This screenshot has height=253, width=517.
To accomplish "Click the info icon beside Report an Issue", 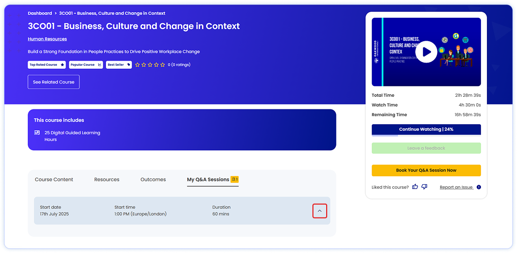I will [479, 187].
